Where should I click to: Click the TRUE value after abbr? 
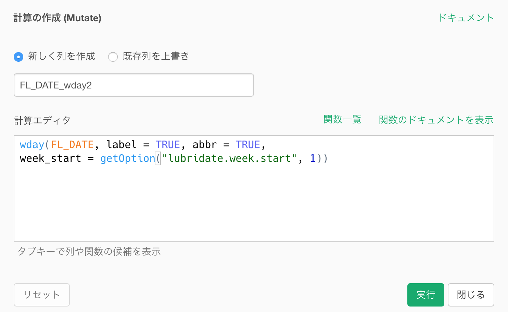coord(248,145)
